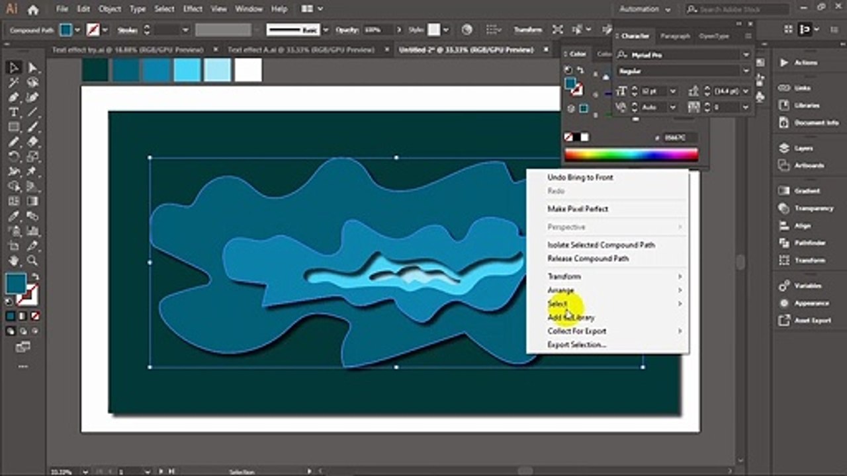Switch to Color fill mode in the toolbar
847x476 pixels.
tap(11, 316)
